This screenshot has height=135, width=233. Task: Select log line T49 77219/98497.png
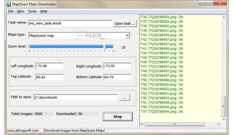162,76
